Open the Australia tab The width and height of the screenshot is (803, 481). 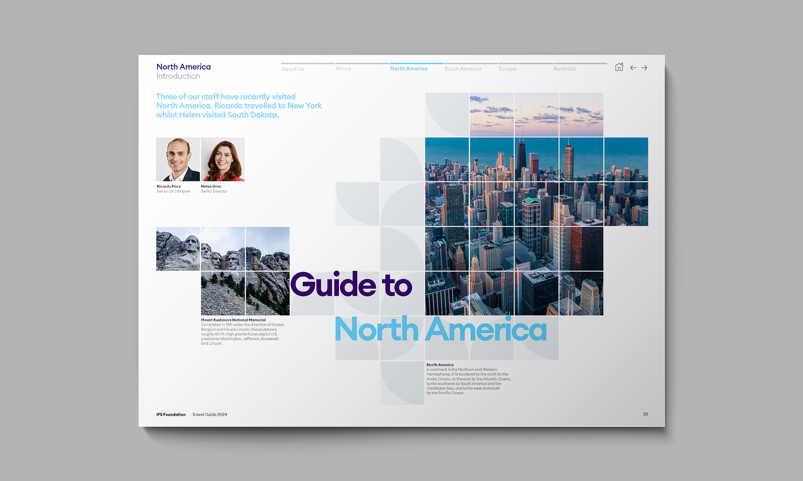[564, 69]
